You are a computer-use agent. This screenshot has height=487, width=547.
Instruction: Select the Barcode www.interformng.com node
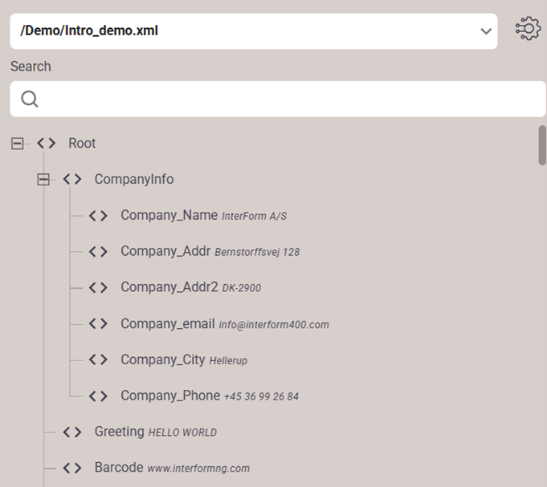119,468
